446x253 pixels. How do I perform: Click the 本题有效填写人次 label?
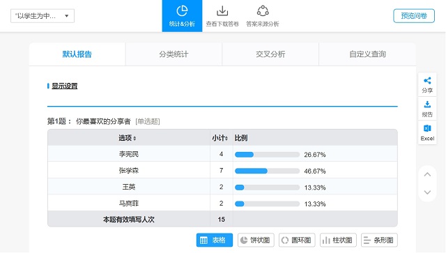[129, 220]
